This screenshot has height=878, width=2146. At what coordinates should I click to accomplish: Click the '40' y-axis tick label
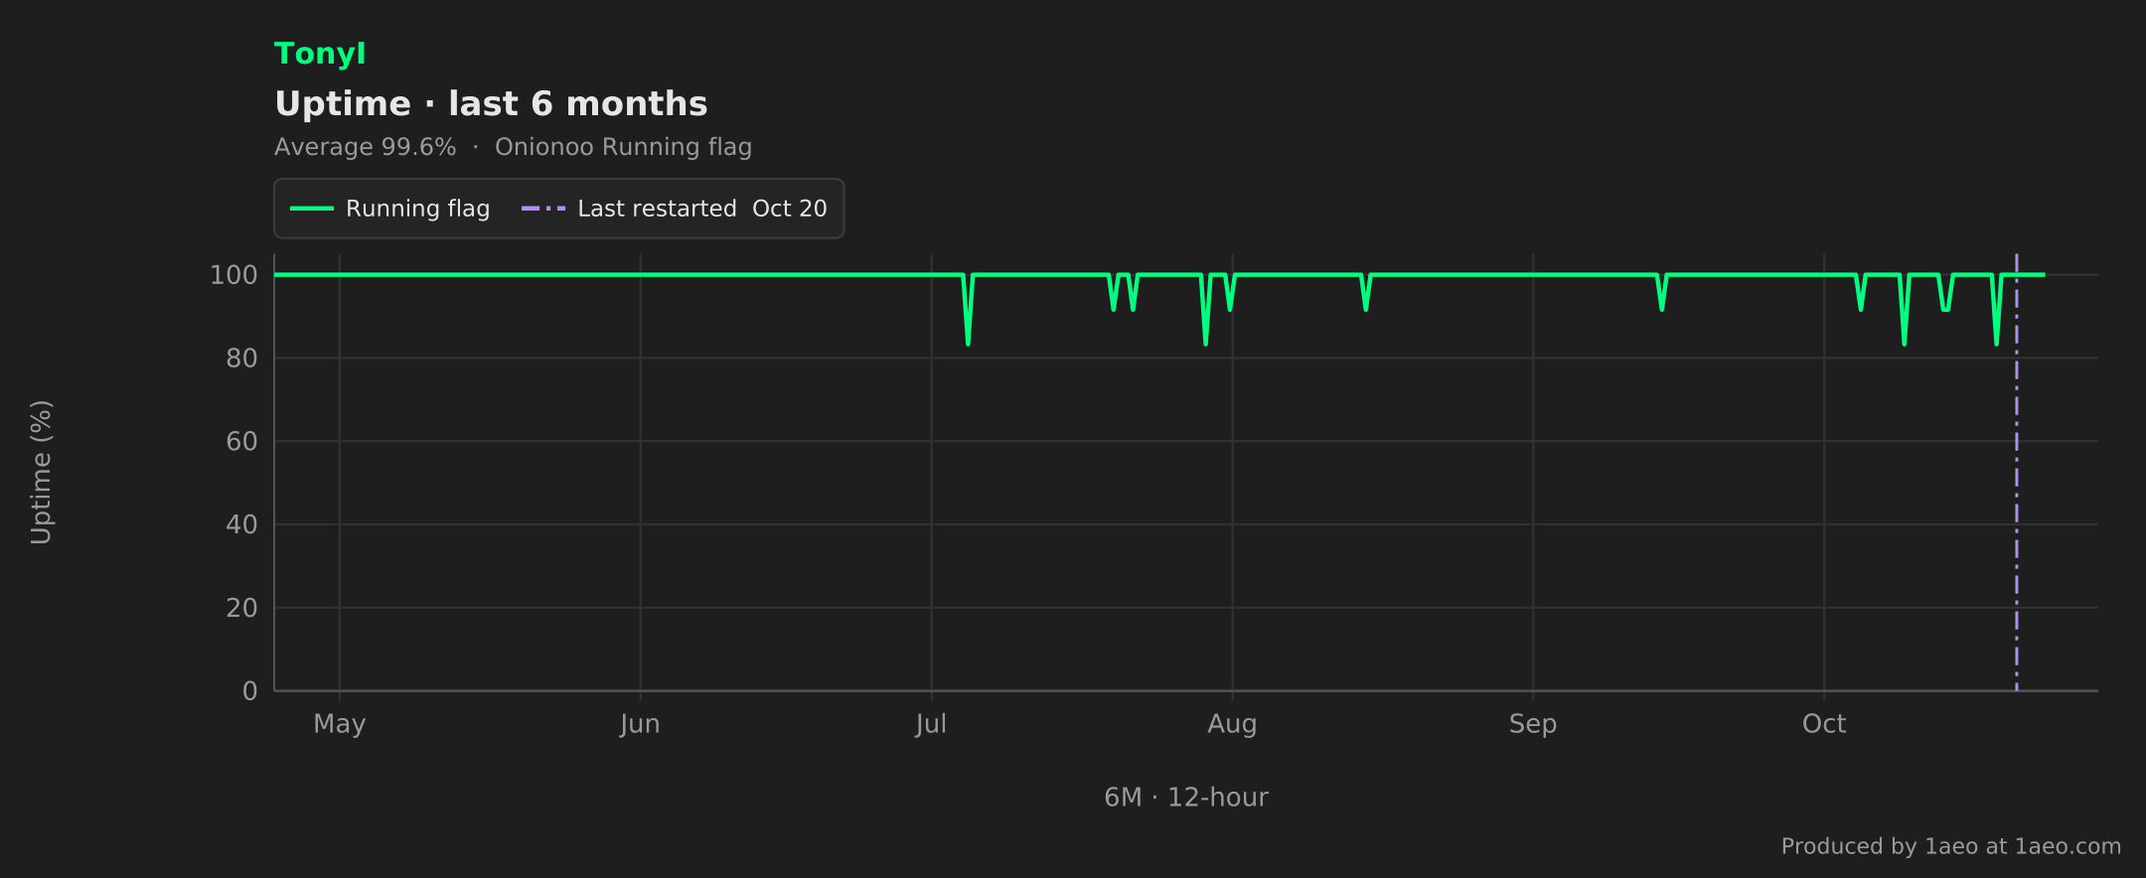tap(241, 524)
